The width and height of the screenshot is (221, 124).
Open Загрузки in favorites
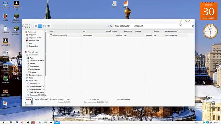click(32, 35)
